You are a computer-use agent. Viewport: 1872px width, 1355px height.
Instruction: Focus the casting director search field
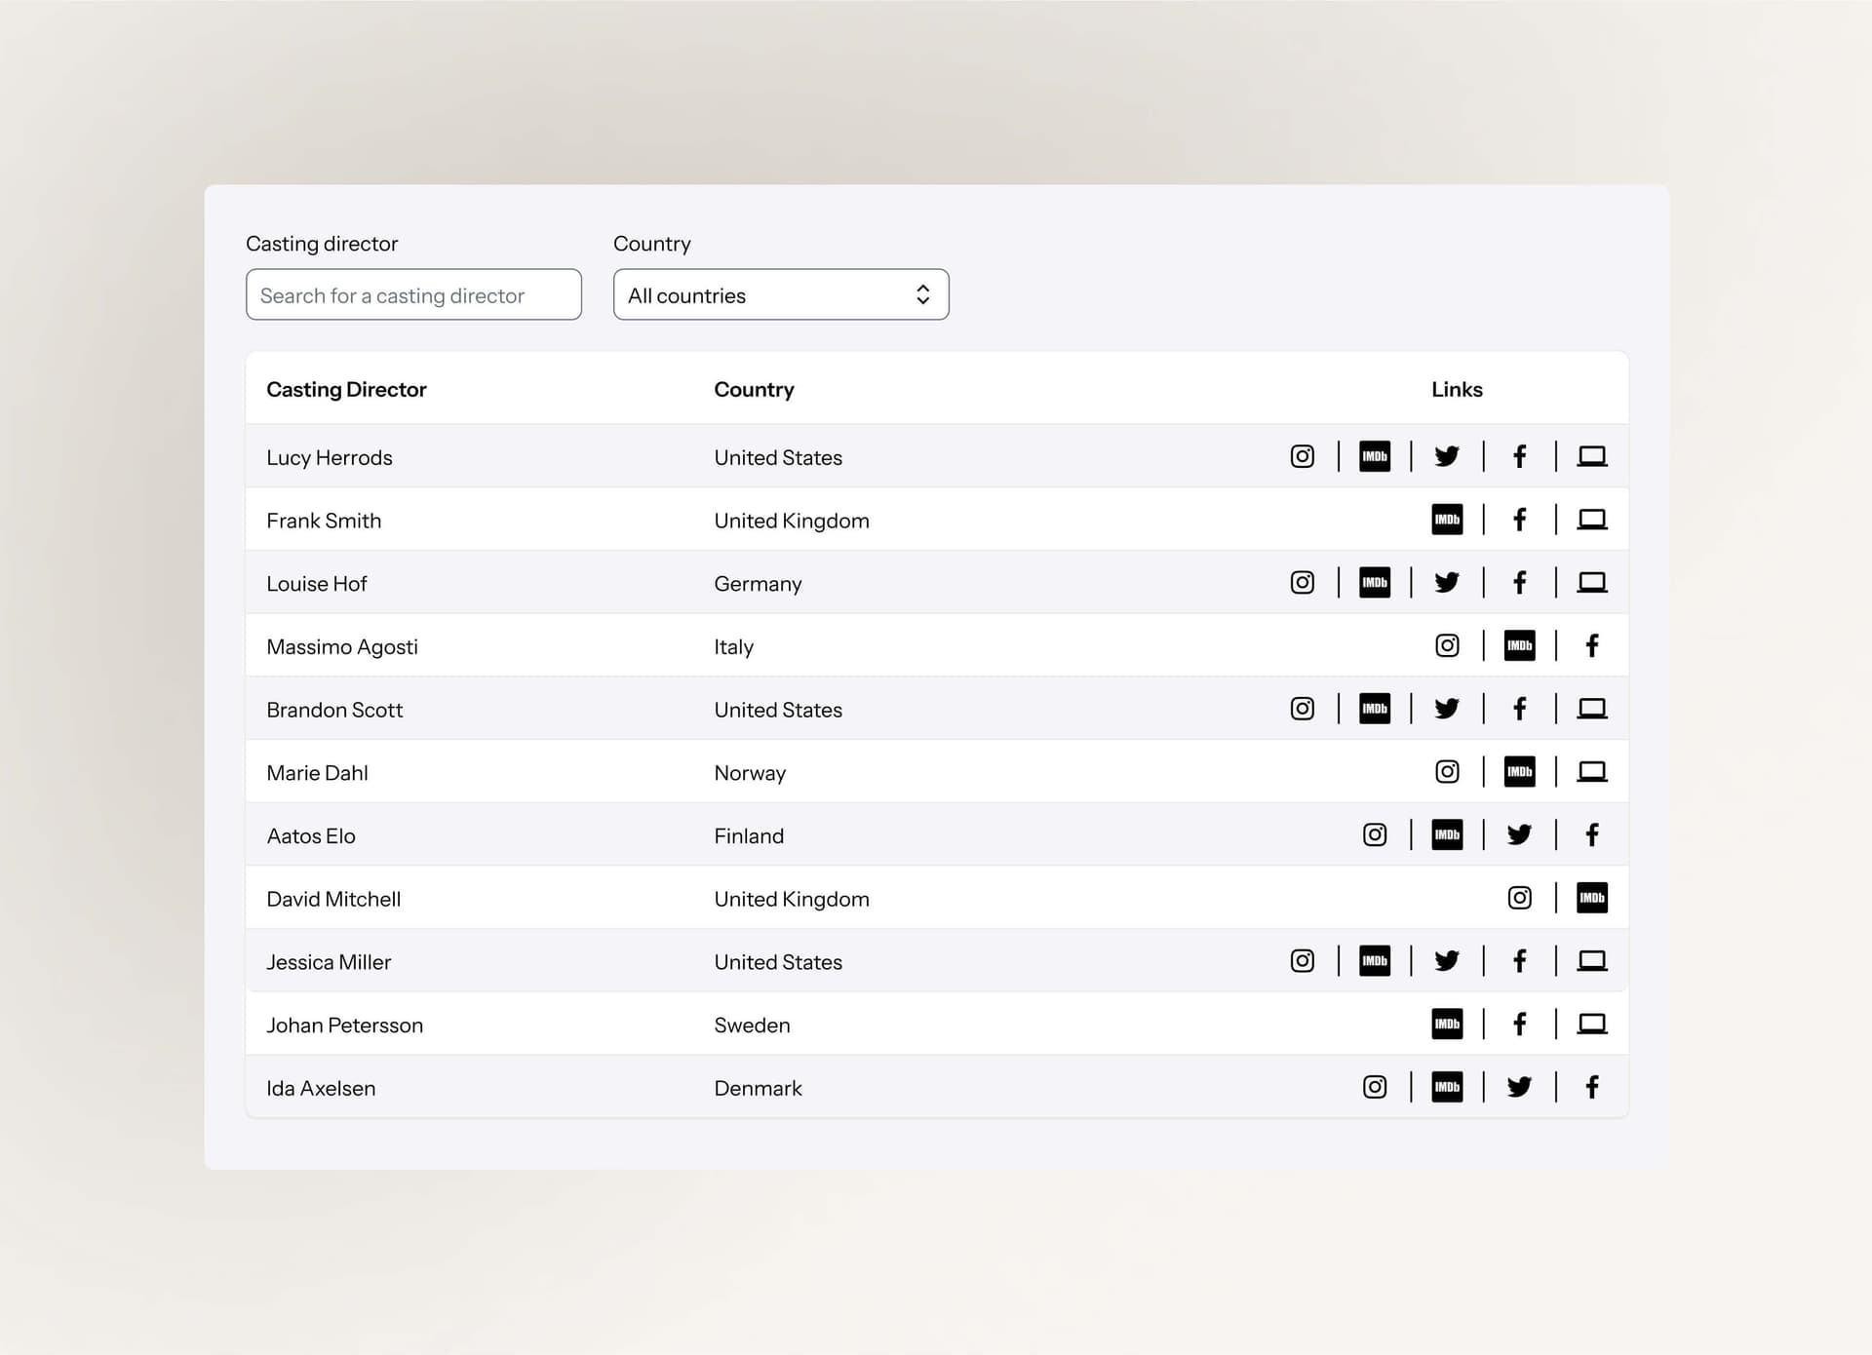point(413,295)
